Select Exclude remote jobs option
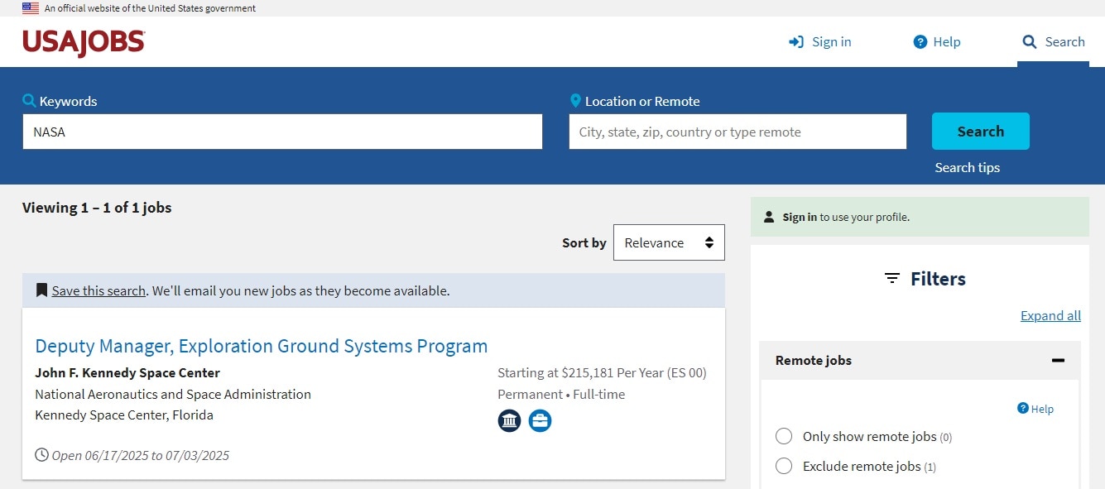1105x489 pixels. click(784, 466)
